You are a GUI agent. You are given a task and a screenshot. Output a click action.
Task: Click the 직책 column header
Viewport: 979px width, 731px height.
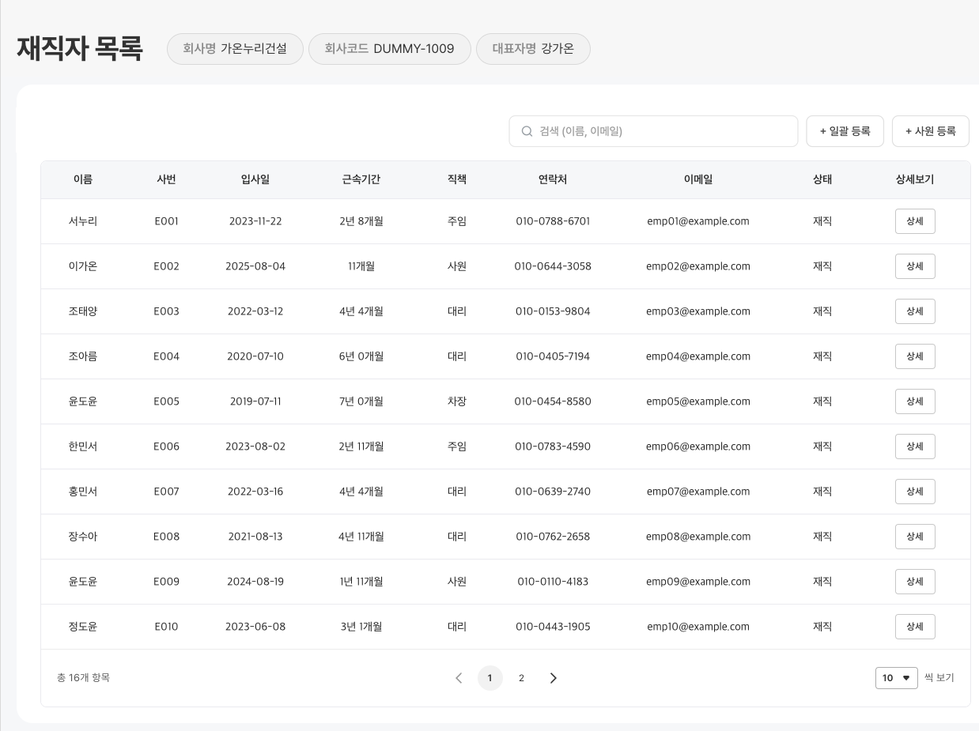pyautogui.click(x=457, y=179)
